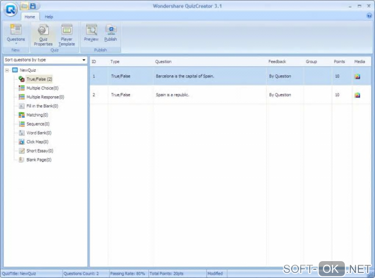This screenshot has width=375, height=278.
Task: Select the Short Essay(0) icon
Action: (22, 151)
